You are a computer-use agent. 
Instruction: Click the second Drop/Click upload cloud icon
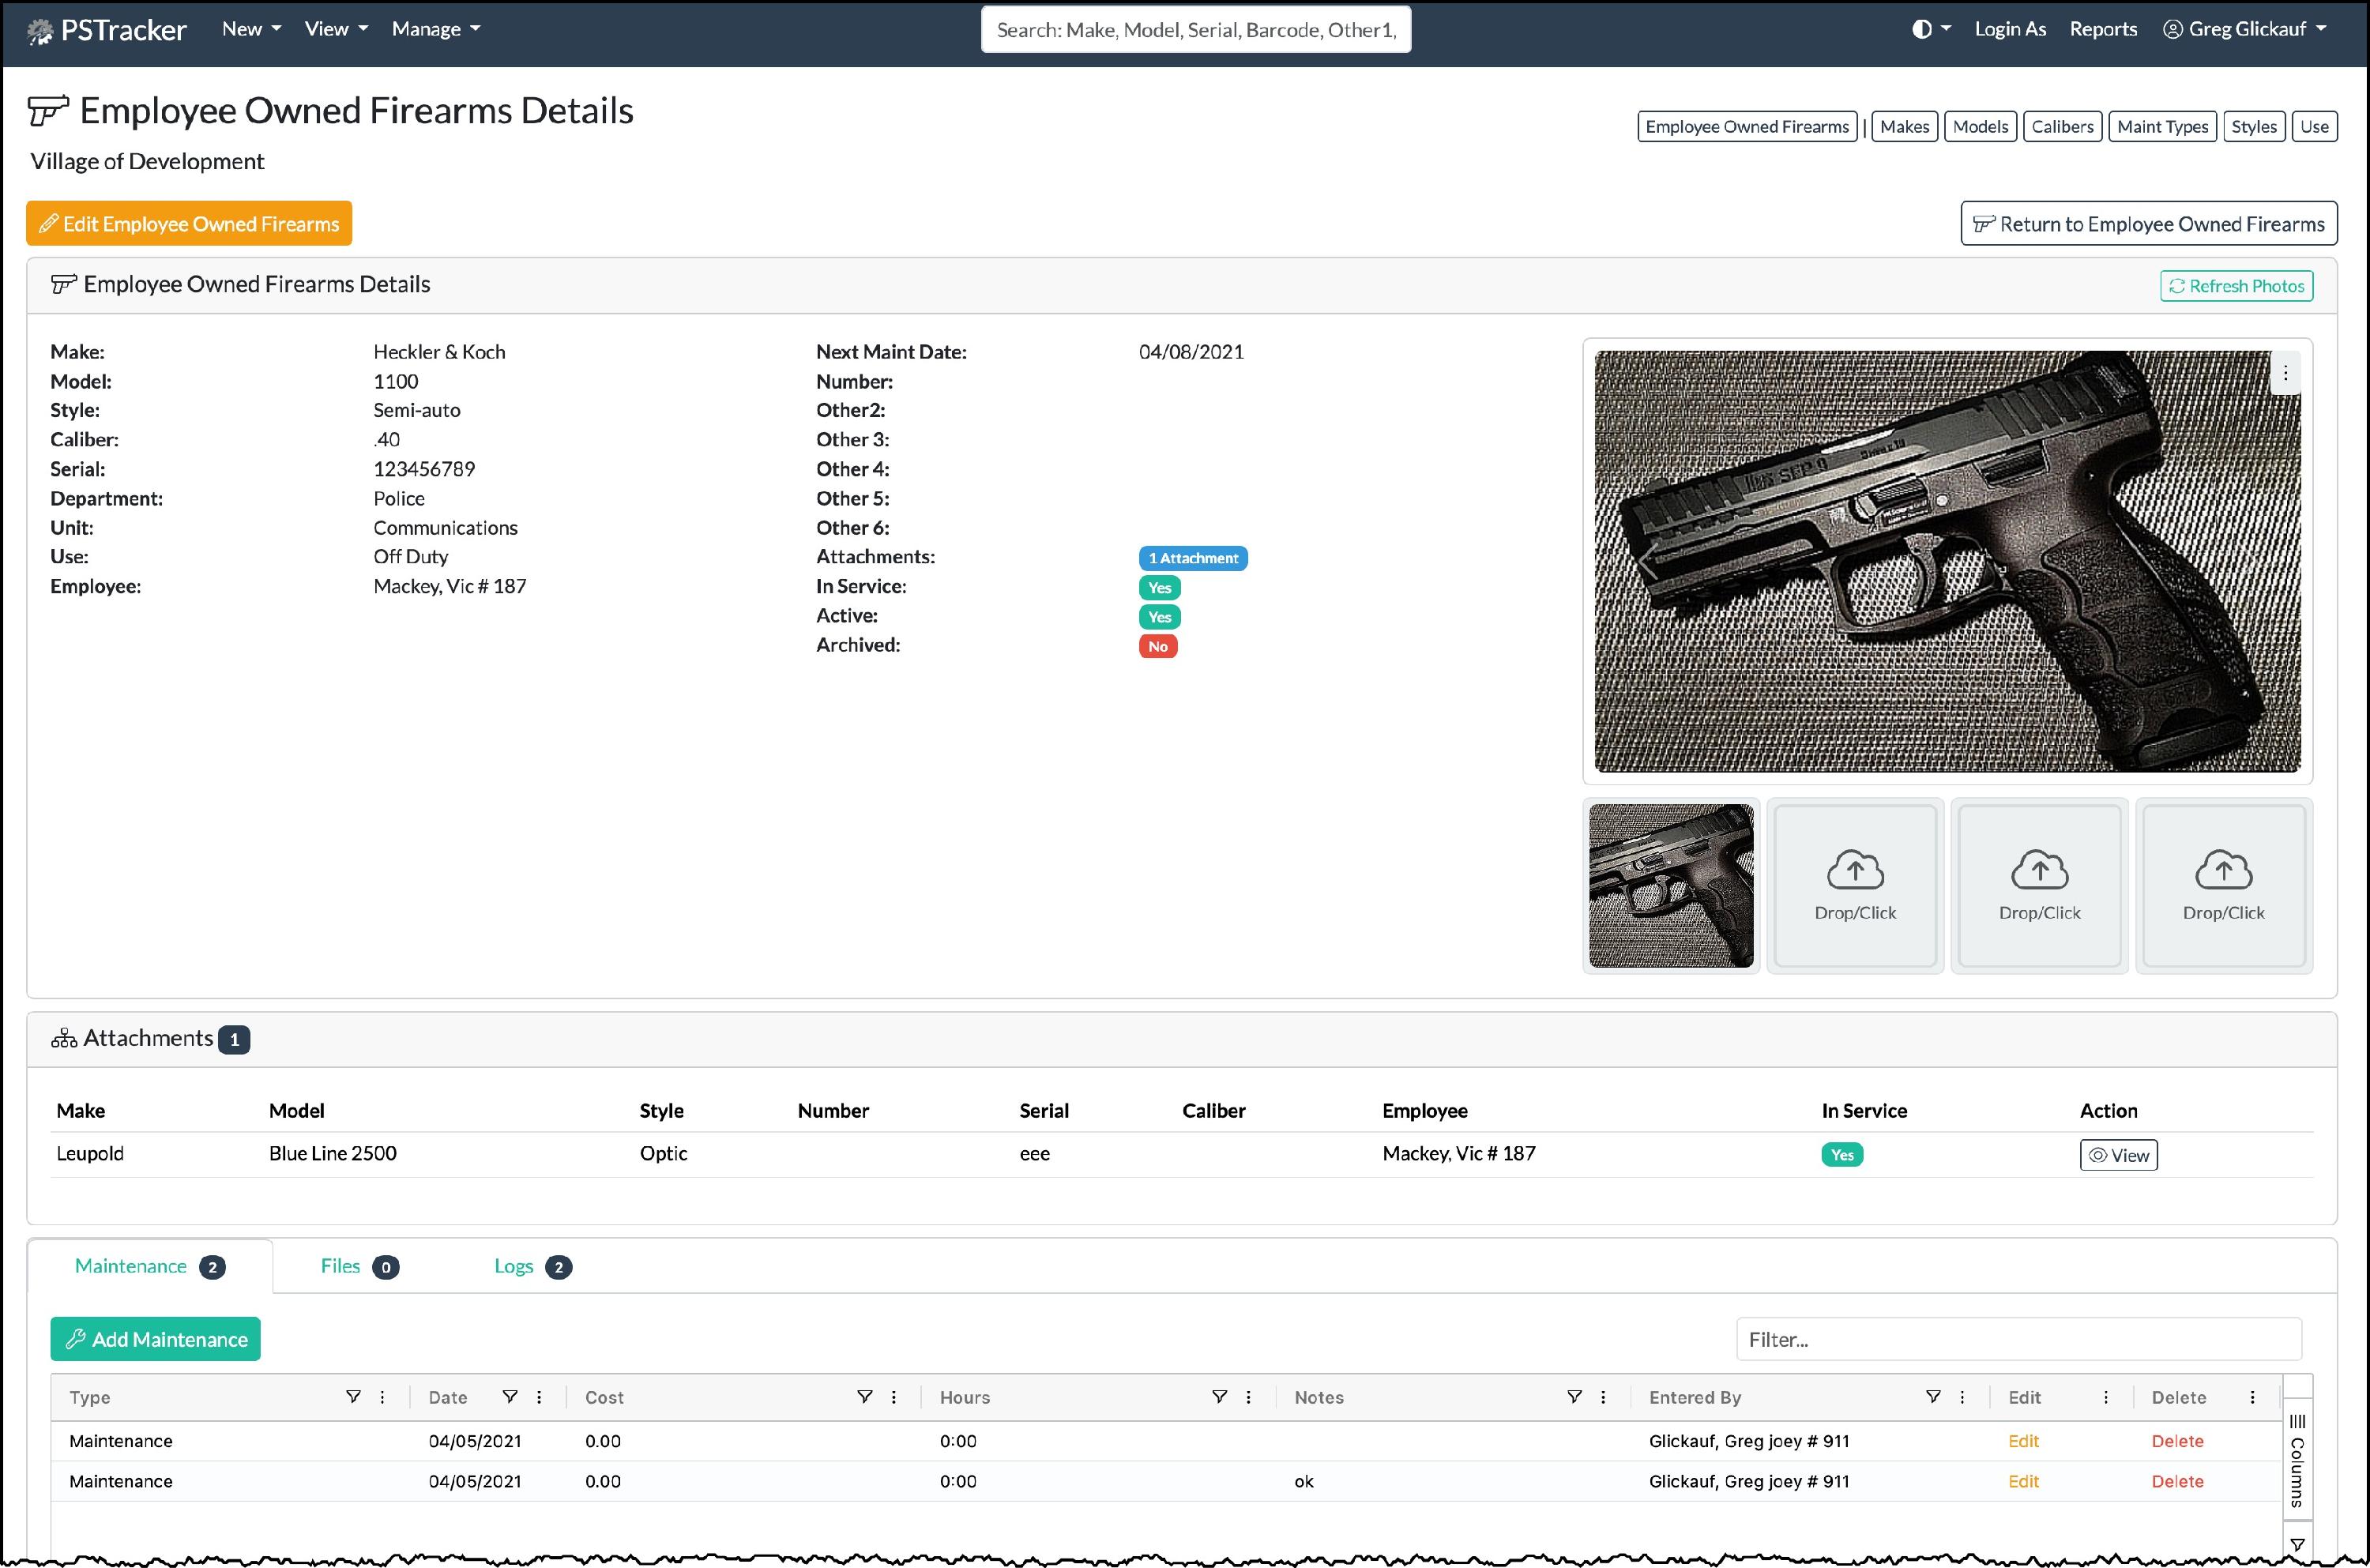2039,870
